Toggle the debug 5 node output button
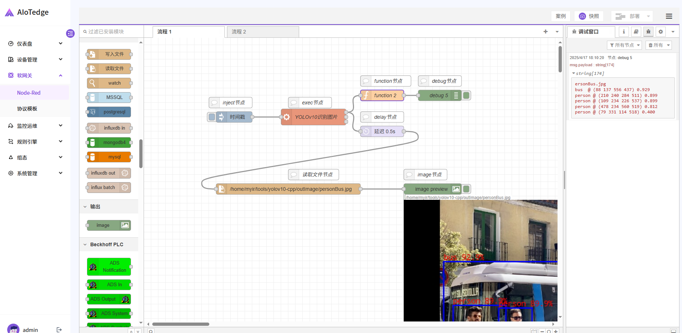Viewport: 682px width, 333px height. 466,95
